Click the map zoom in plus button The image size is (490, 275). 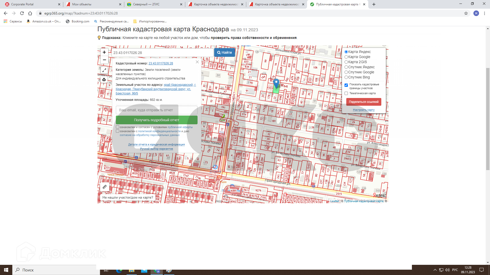(x=104, y=52)
